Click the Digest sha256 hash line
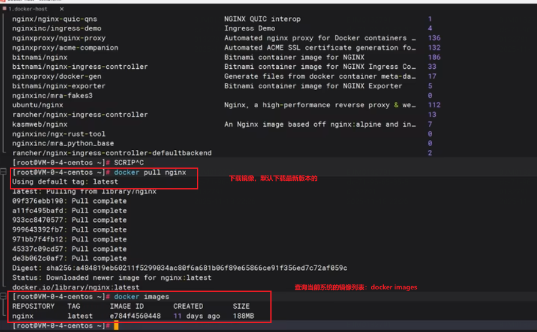Viewport: 537px width, 332px height. pos(180,268)
